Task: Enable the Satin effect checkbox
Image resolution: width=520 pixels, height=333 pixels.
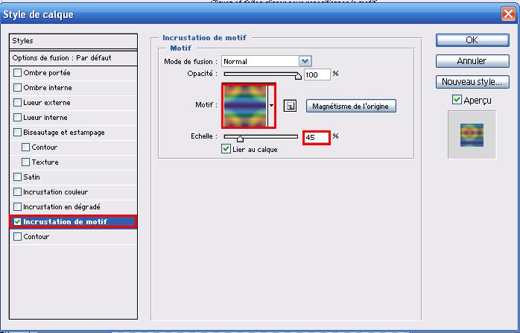Action: click(17, 177)
